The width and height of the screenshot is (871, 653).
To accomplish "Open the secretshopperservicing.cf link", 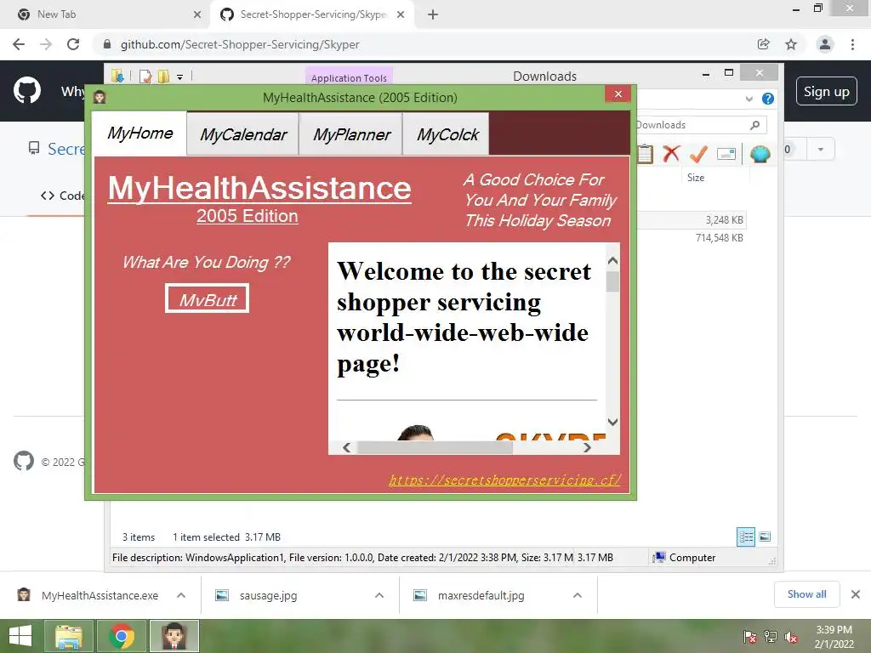I will pyautogui.click(x=504, y=480).
